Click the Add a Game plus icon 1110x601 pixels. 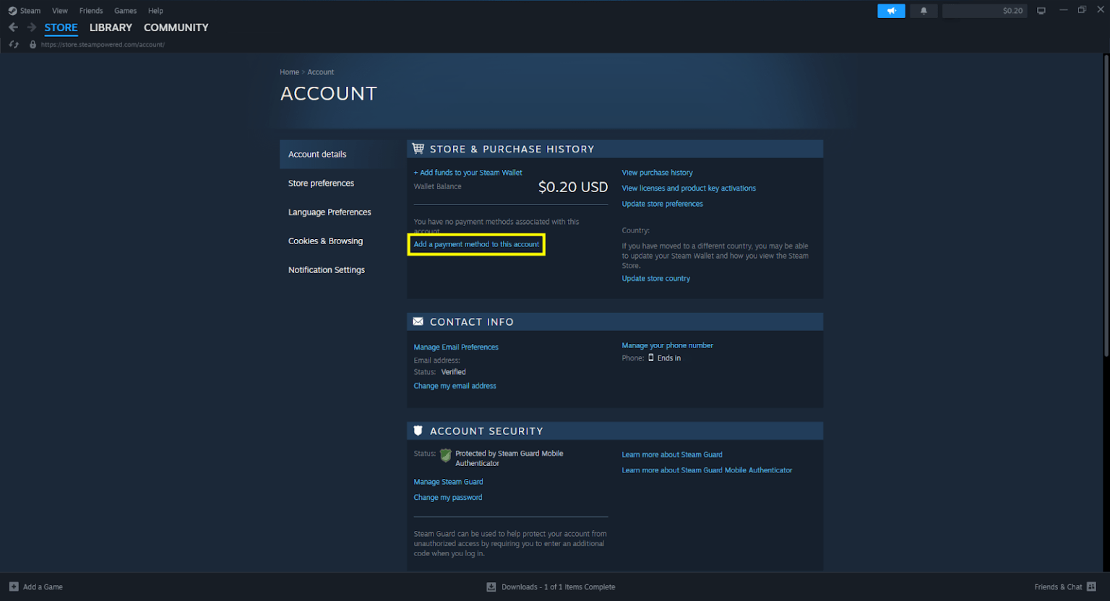pos(13,587)
